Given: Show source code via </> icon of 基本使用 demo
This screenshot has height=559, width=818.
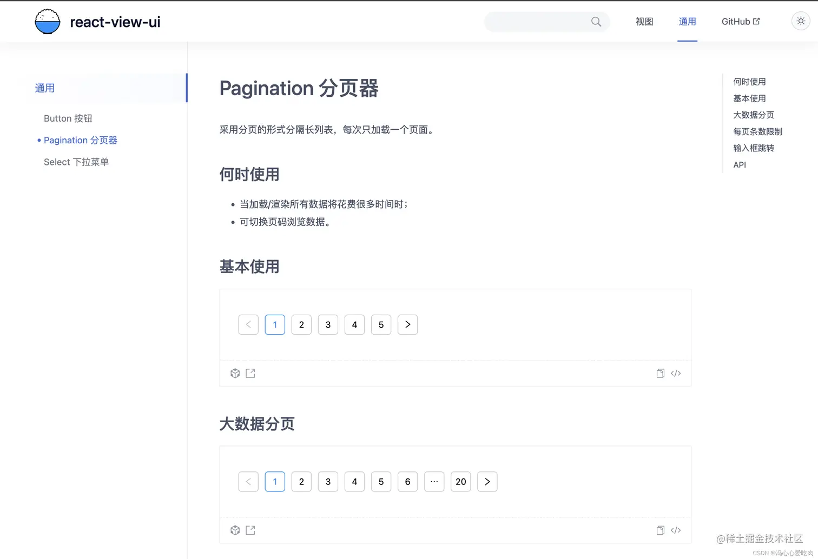Looking at the screenshot, I should click(x=676, y=373).
